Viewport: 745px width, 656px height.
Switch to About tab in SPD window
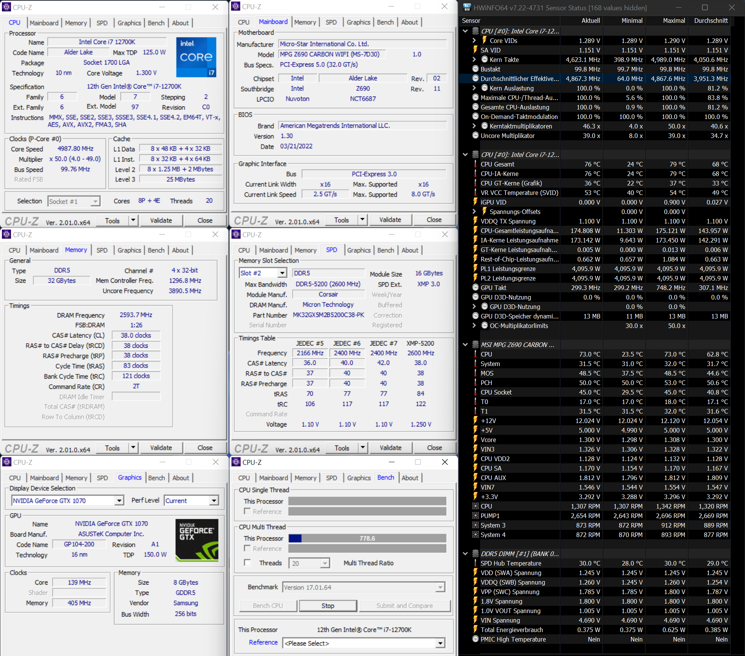(x=410, y=250)
